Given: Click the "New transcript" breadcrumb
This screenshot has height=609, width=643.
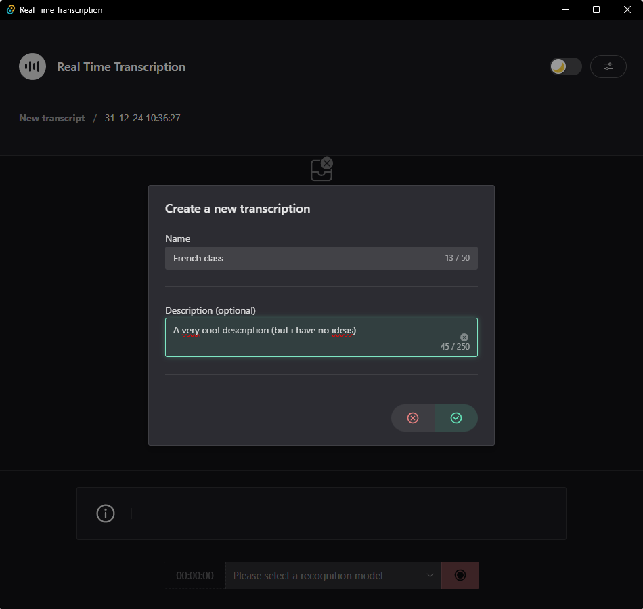Looking at the screenshot, I should (52, 118).
